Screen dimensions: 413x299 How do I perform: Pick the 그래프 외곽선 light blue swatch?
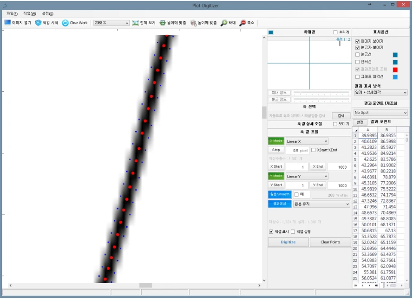point(395,77)
